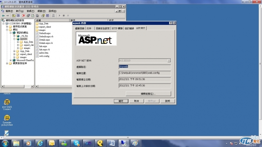This screenshot has height=147, width=262.
Task: Expand the Microsoft SharePoint node
Action: [10, 60]
